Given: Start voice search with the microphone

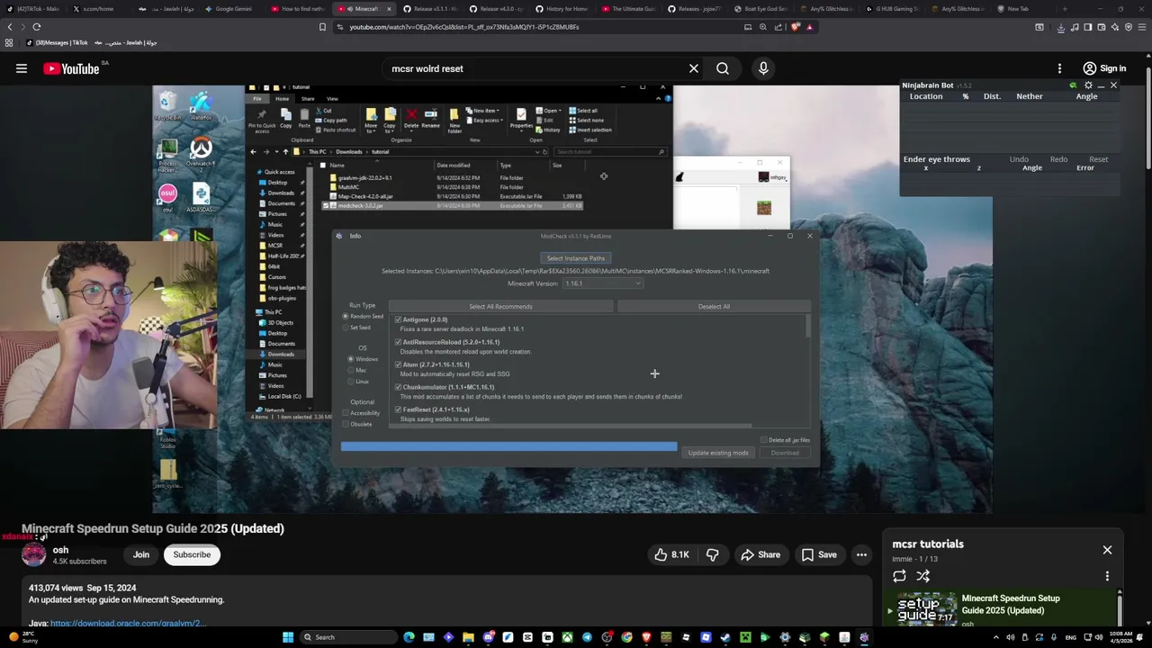Looking at the screenshot, I should tap(763, 68).
